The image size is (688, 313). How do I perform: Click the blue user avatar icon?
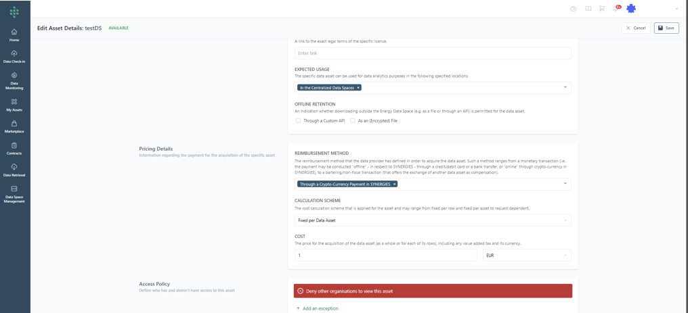click(x=631, y=9)
